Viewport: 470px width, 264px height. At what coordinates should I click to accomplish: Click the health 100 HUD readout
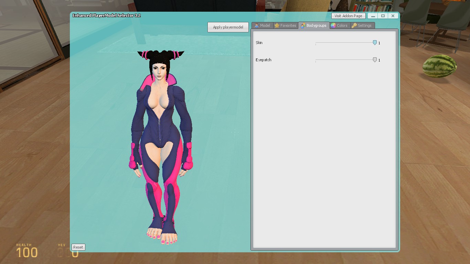click(x=27, y=251)
